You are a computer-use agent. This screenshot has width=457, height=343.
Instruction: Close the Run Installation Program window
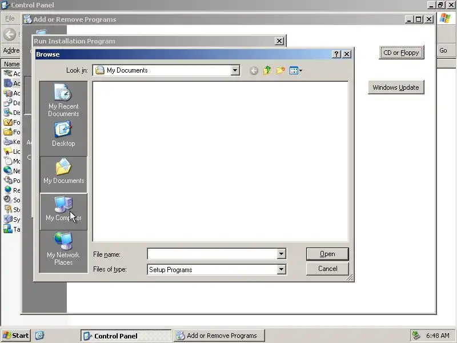click(x=279, y=41)
